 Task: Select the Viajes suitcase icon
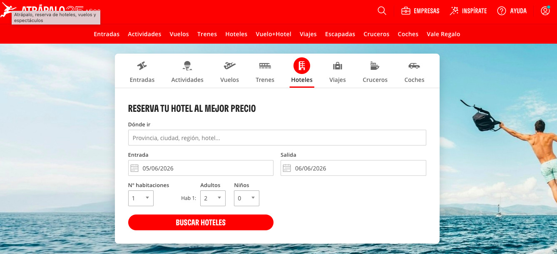[x=338, y=66]
